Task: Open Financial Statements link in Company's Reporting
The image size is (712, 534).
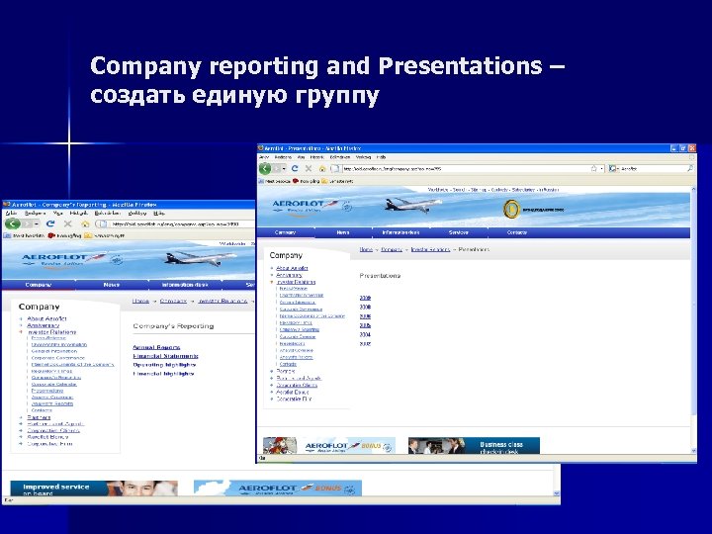Action: coord(165,356)
